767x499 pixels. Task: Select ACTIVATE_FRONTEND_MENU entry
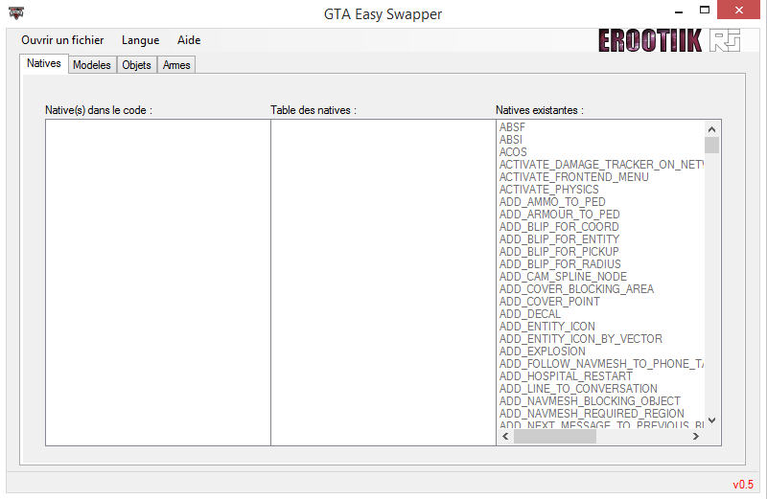(573, 177)
